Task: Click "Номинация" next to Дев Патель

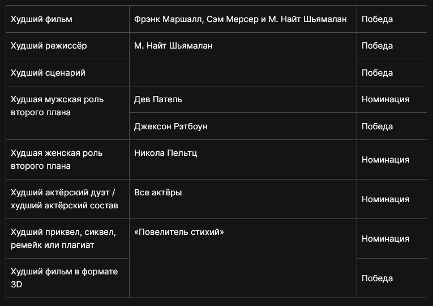Action: point(385,99)
